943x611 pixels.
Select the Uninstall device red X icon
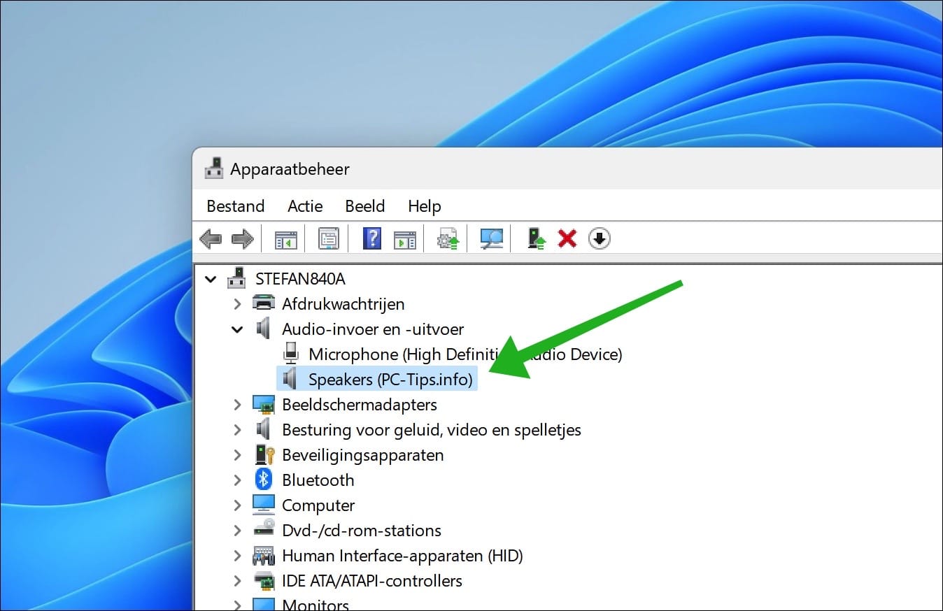pos(567,238)
